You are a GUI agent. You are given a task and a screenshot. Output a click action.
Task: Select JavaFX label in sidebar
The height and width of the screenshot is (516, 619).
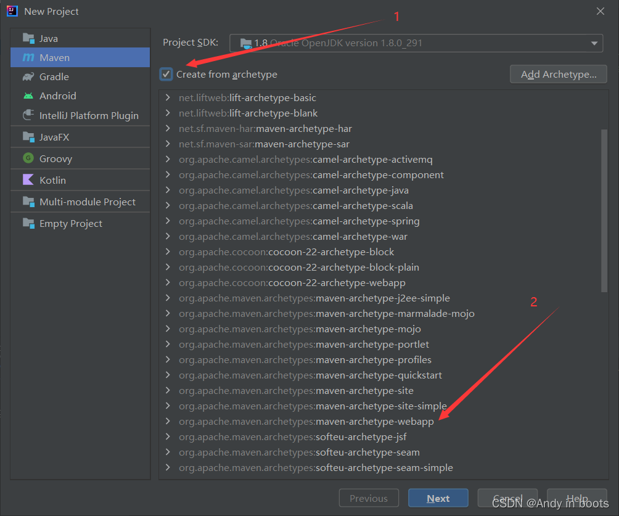coord(54,137)
